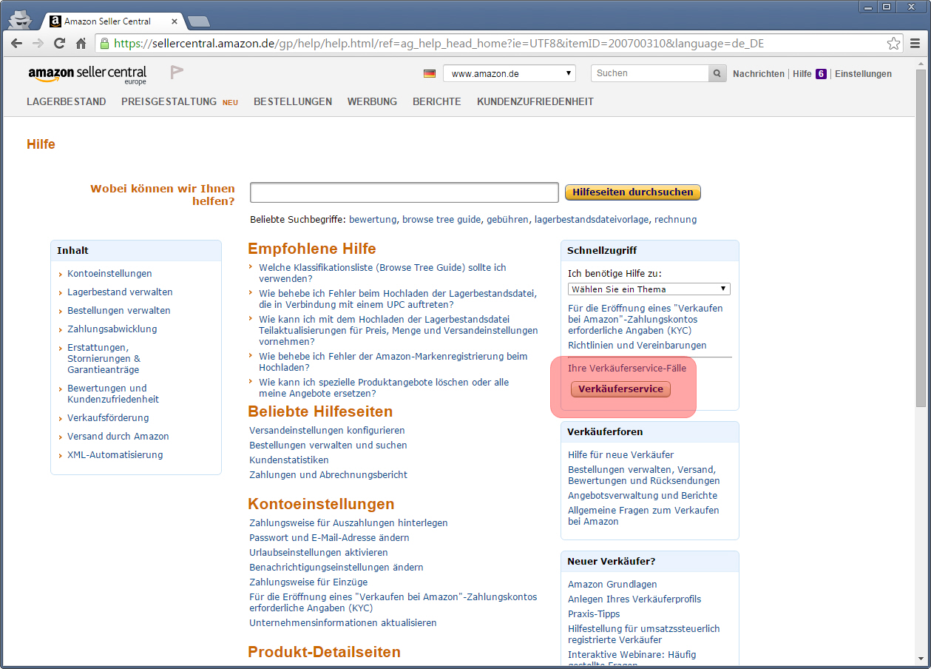This screenshot has height=669, width=931.
Task: Click the help search text field
Action: click(404, 192)
